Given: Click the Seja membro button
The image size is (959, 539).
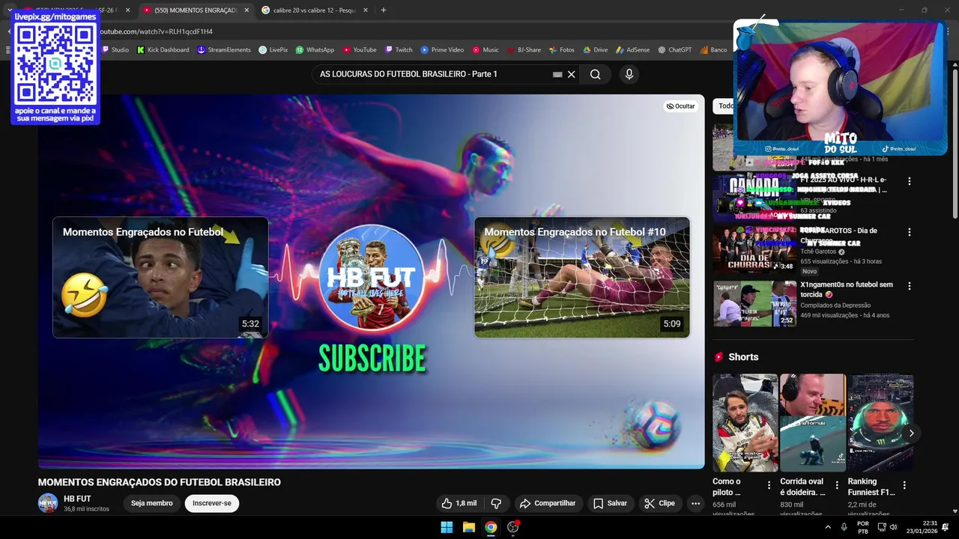Looking at the screenshot, I should click(152, 504).
